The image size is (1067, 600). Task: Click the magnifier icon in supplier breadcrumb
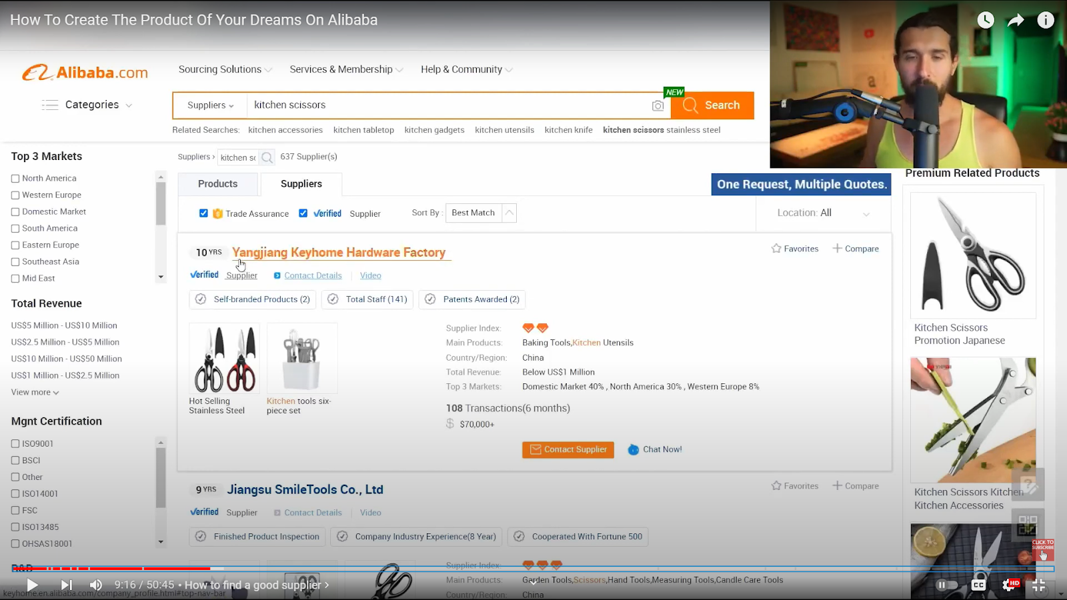tap(267, 157)
